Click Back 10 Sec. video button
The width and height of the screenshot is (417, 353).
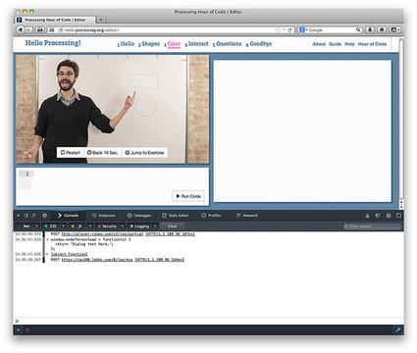tap(103, 153)
